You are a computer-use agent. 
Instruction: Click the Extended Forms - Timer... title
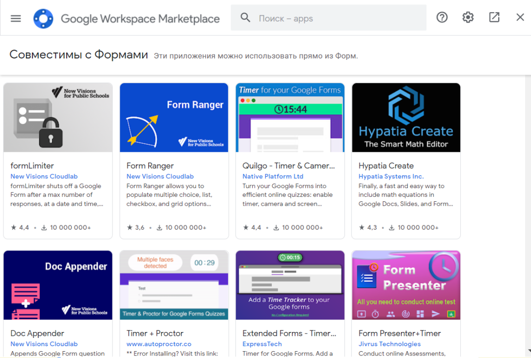click(289, 333)
